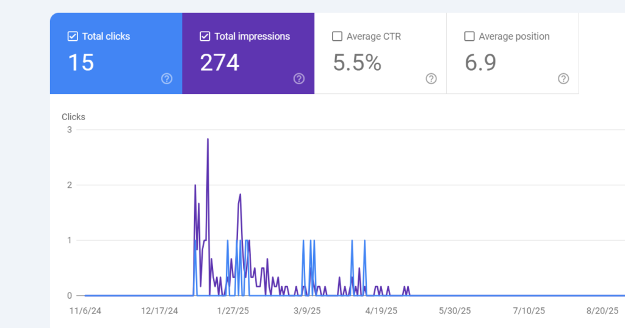Click the 1/27/25 date on the axis
The height and width of the screenshot is (328, 625).
pyautogui.click(x=233, y=311)
